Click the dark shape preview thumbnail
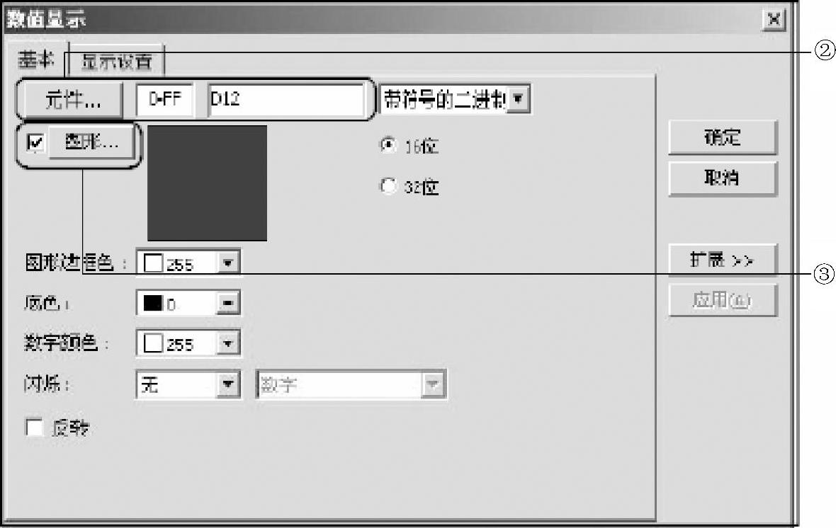Image resolution: width=836 pixels, height=528 pixels. point(207,183)
